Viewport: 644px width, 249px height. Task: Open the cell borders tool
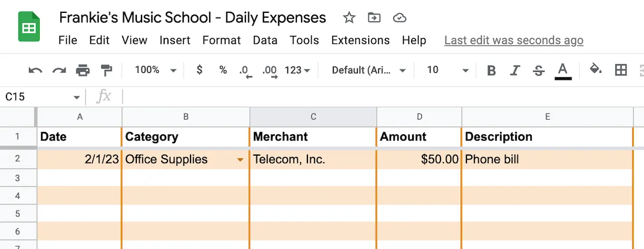621,70
